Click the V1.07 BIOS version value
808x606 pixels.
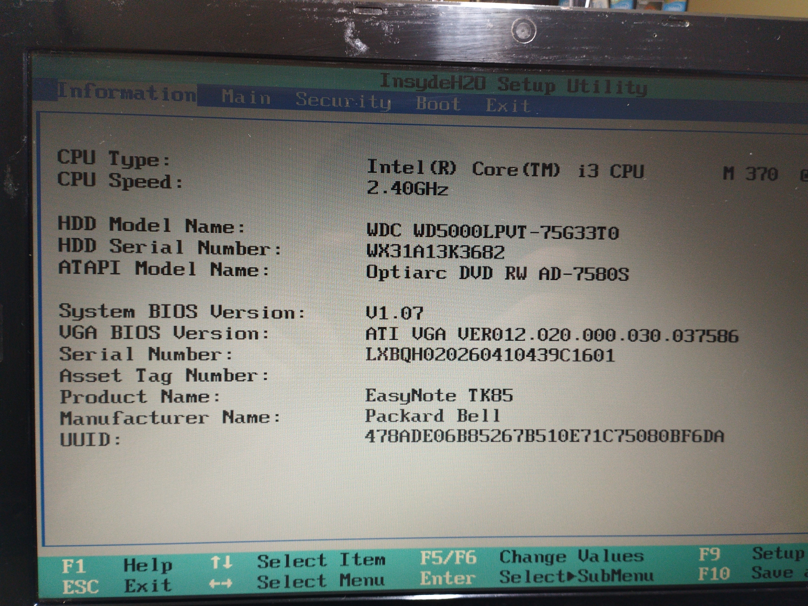(x=394, y=313)
